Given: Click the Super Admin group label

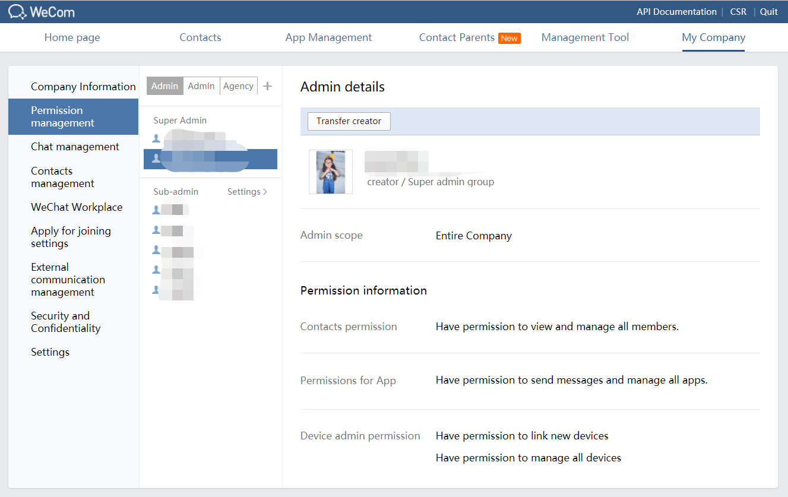Looking at the screenshot, I should click(x=180, y=121).
